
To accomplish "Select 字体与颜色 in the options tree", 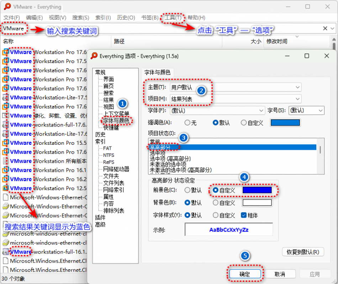I will click(116, 121).
